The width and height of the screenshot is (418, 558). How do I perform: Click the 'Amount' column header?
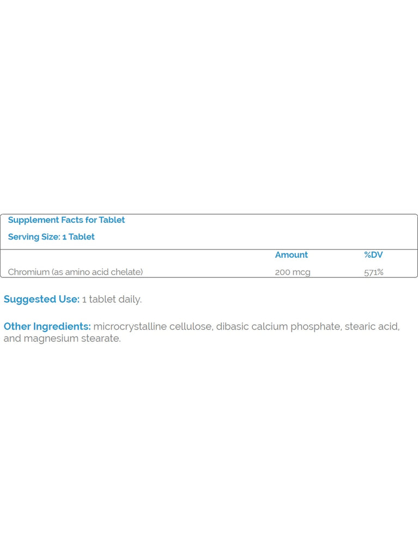click(291, 255)
